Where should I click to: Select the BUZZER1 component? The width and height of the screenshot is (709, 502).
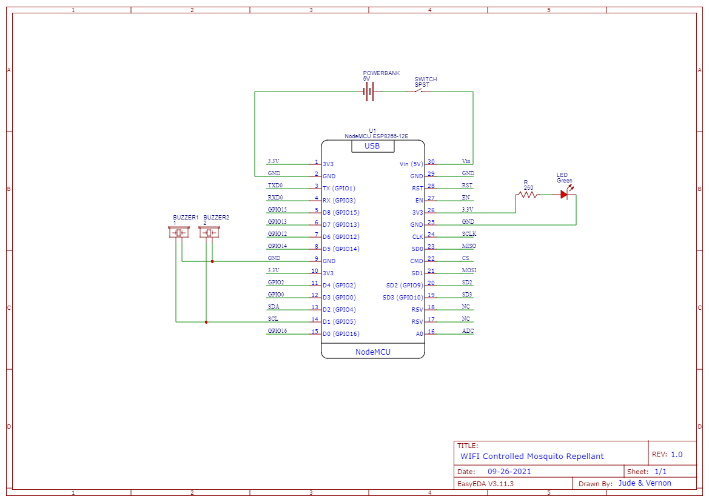click(x=179, y=232)
